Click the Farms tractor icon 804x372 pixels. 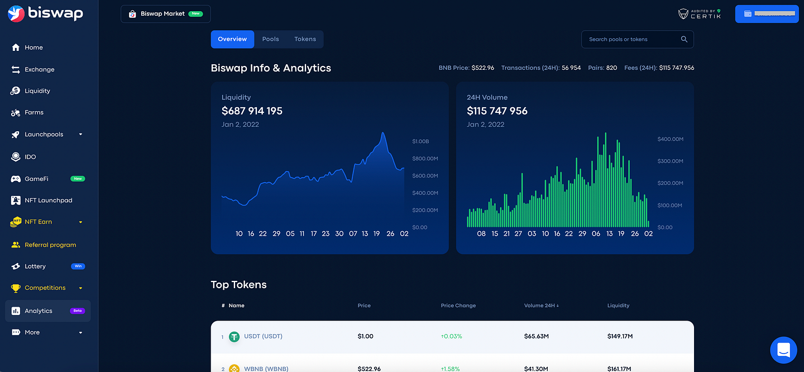point(16,112)
